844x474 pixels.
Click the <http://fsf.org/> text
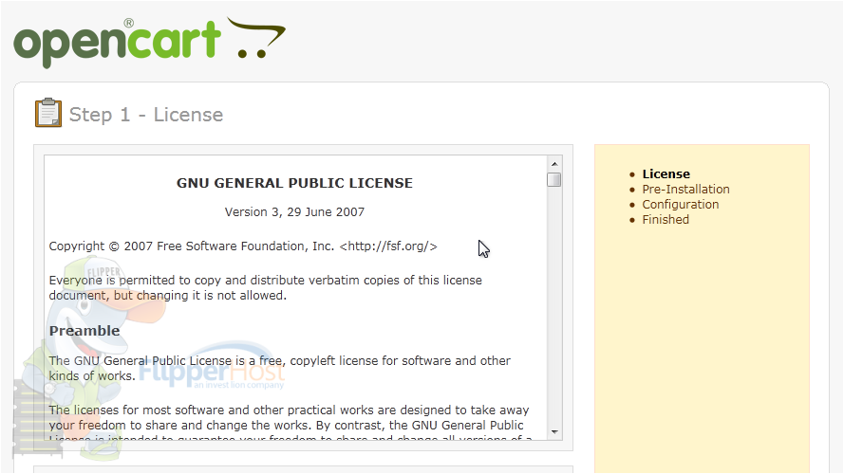pyautogui.click(x=388, y=246)
